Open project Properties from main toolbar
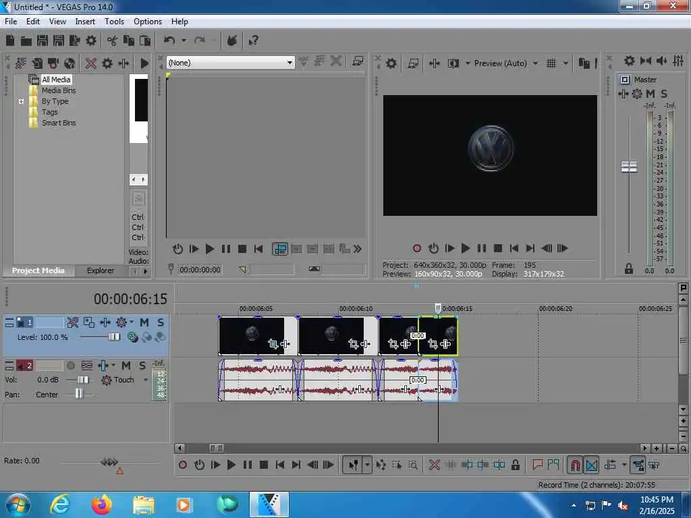The image size is (691, 518). (91, 40)
